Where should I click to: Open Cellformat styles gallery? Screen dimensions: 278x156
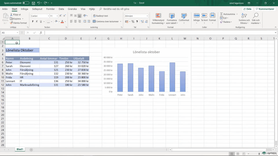point(184,19)
